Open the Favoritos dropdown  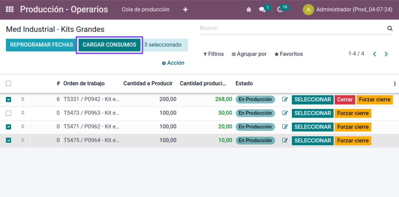pos(289,54)
